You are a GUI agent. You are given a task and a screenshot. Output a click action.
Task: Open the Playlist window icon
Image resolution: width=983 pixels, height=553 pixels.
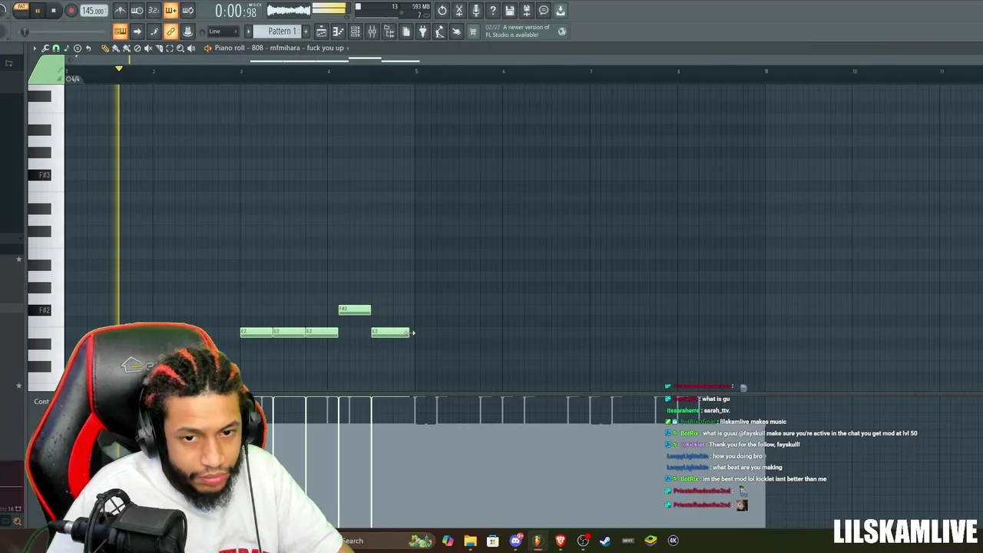point(322,31)
